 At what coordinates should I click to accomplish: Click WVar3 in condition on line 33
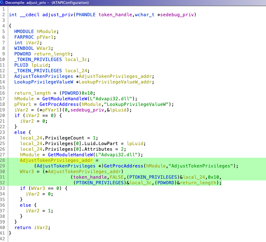click(38, 188)
